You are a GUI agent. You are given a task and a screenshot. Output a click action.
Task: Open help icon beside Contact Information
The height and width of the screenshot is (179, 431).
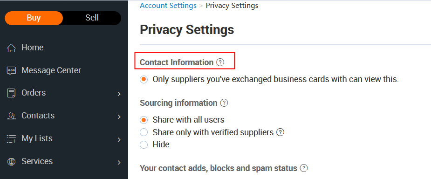[x=220, y=62]
